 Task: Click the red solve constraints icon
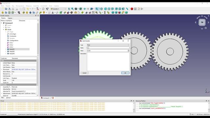click(x=68, y=12)
